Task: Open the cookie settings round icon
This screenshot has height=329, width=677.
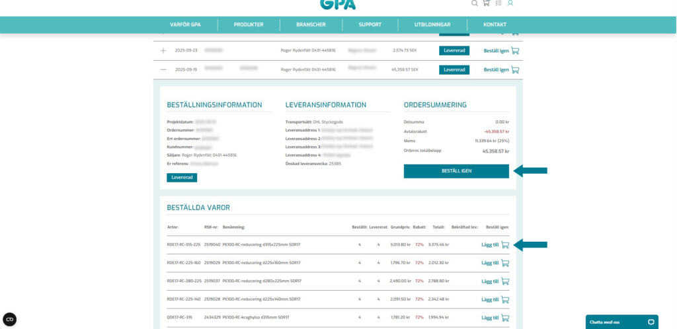Action: 10,319
